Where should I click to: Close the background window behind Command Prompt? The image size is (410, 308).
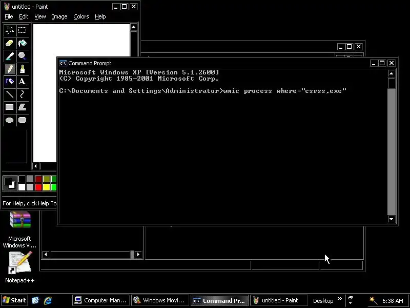(x=359, y=47)
